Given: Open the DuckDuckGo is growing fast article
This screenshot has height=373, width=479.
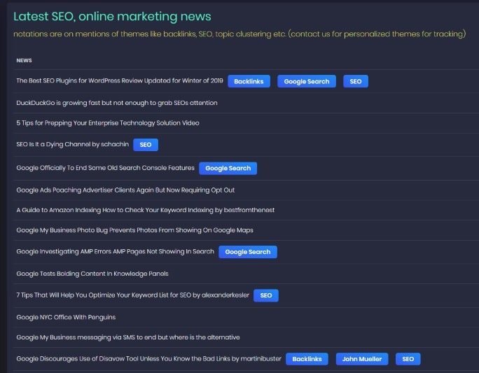Looking at the screenshot, I should 117,103.
